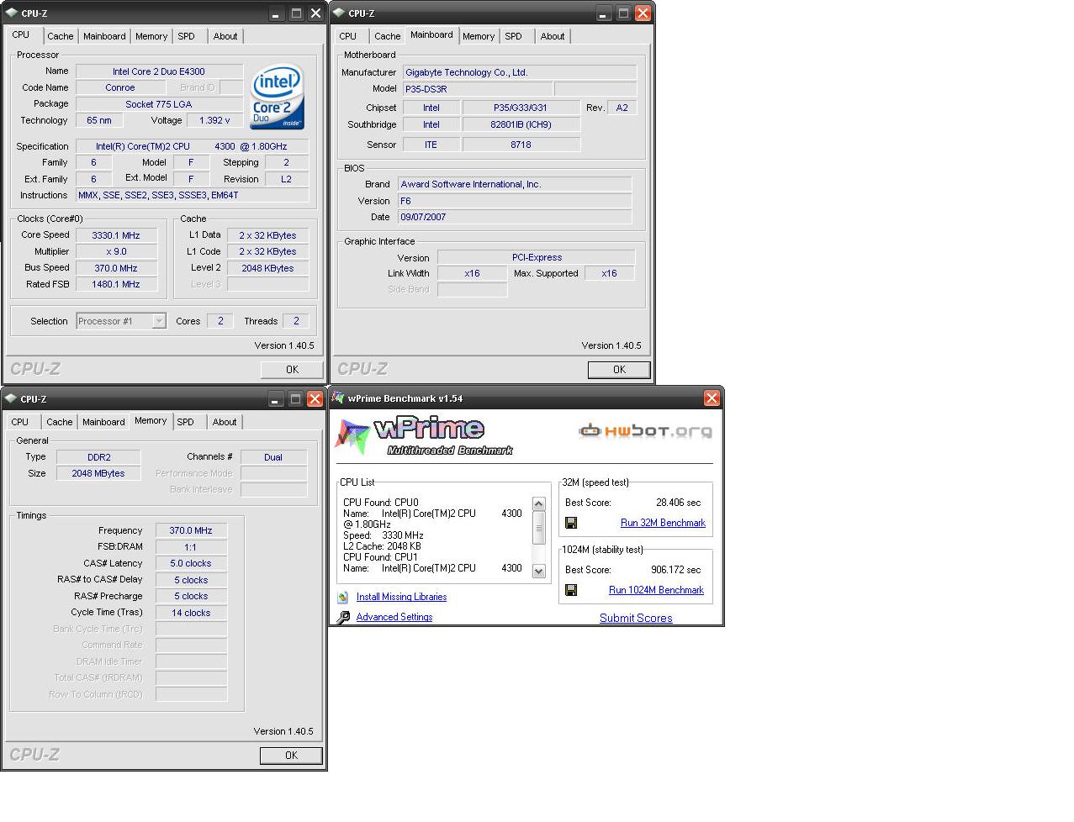Click the Level 2 cache 2048 KBytes value
The width and height of the screenshot is (1074, 822).
267,268
